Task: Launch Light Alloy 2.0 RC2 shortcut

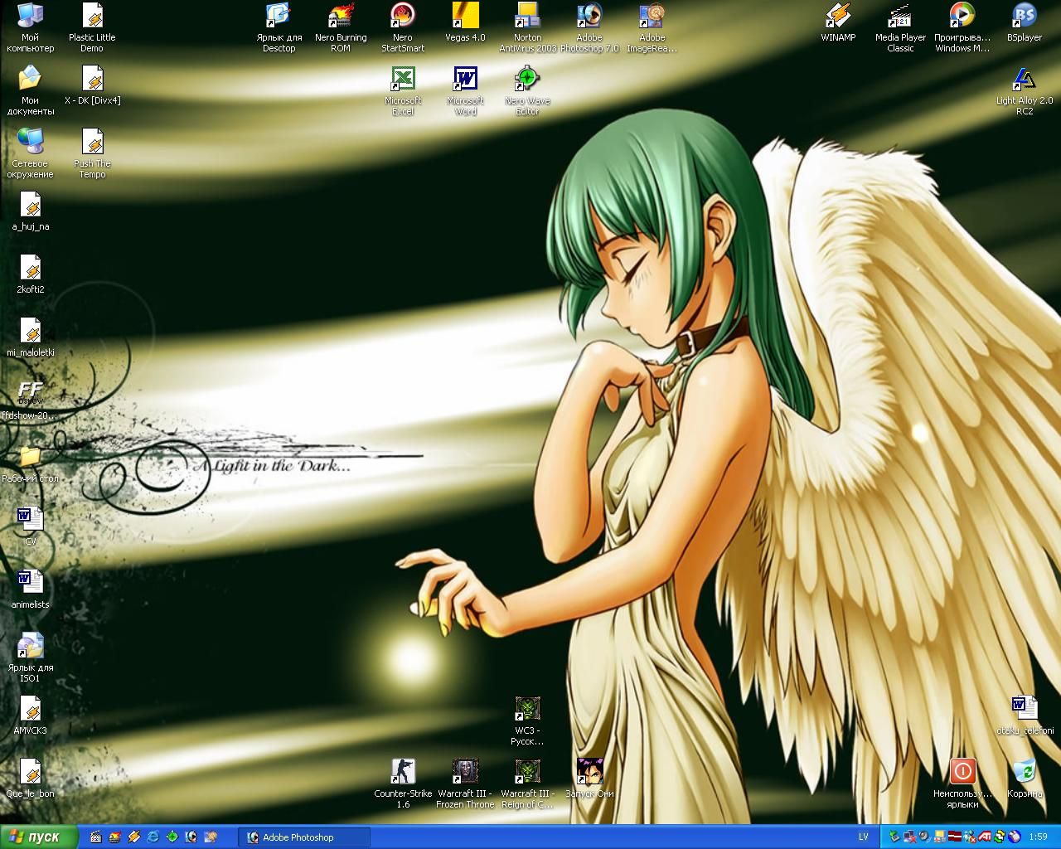Action: tap(1025, 90)
